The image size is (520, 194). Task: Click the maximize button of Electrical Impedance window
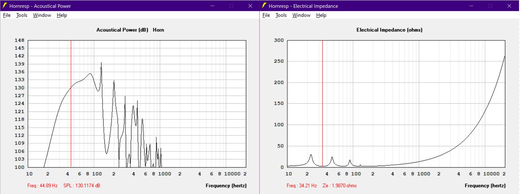490,6
